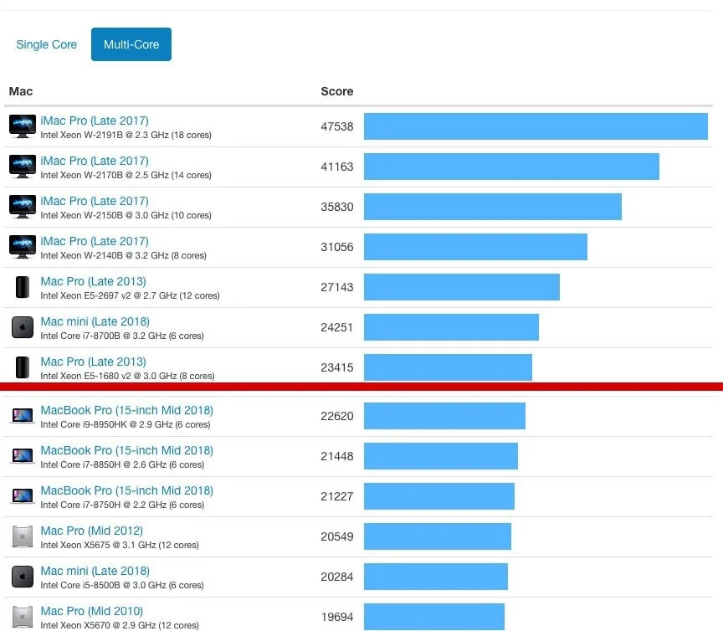Click the Mac Pro tower icon beside the X5675 row

[x=23, y=536]
